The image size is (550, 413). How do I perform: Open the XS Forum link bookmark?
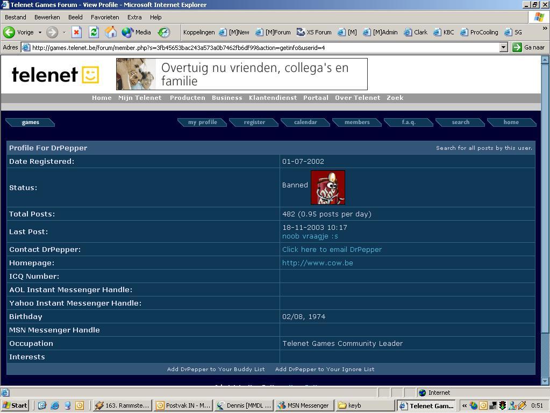pyautogui.click(x=314, y=32)
